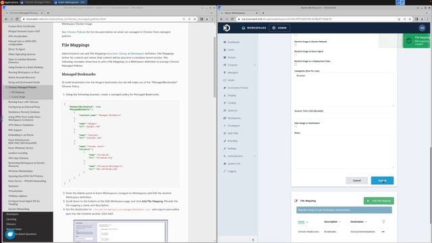The width and height of the screenshot is (432, 243).
Task: Go back in the documentation browser window
Action: 6,19
